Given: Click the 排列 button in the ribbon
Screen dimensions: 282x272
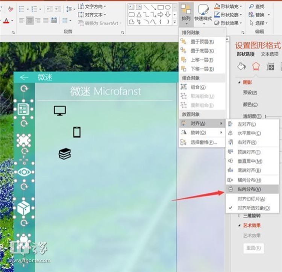Looking at the screenshot, I should pyautogui.click(x=186, y=14).
